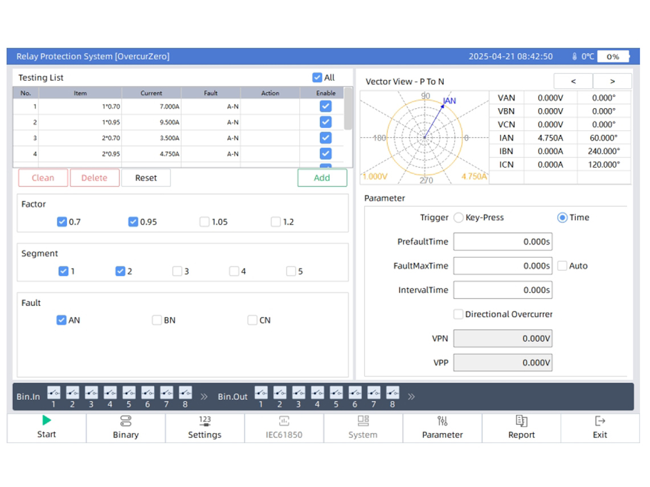Click the Fault column header
The width and height of the screenshot is (650, 487).
pyautogui.click(x=211, y=93)
